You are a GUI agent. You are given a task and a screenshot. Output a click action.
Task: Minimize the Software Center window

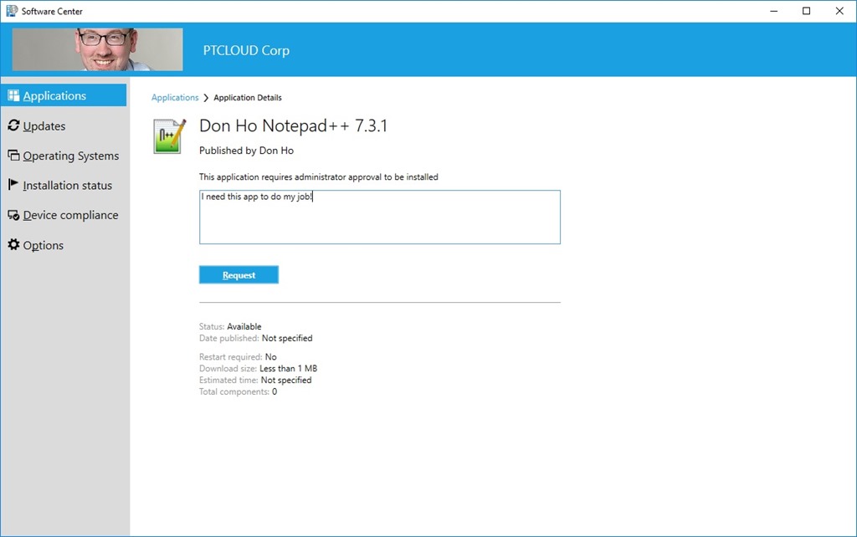point(774,11)
